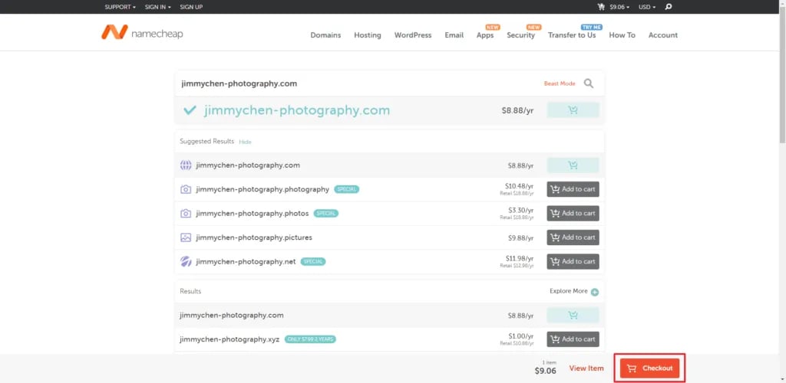Open the Domains menu

click(325, 35)
